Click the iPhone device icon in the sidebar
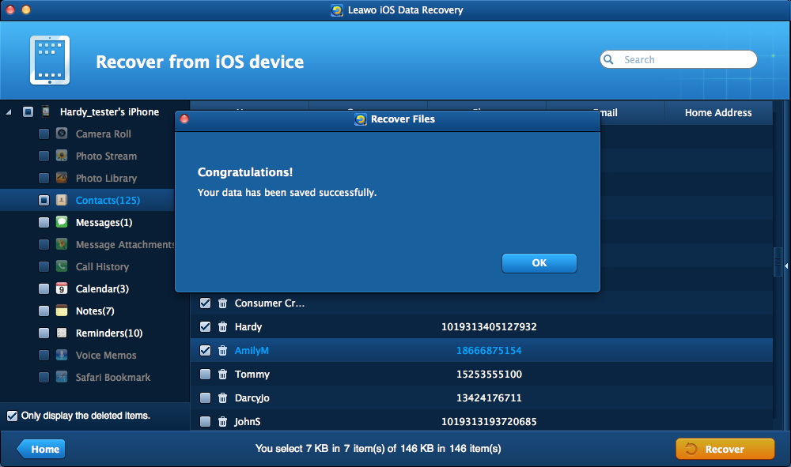 pyautogui.click(x=45, y=112)
